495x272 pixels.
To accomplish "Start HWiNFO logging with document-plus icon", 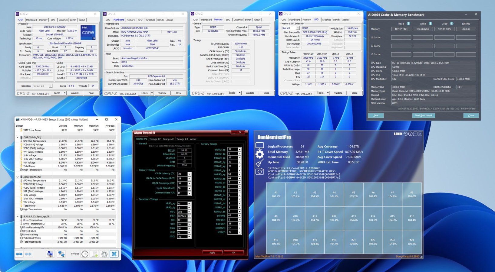I will pos(95,254).
